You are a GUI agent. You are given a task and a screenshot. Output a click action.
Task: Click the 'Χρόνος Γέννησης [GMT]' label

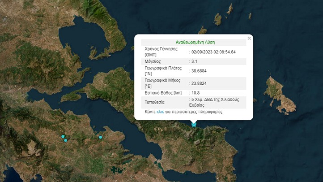(x=159, y=52)
